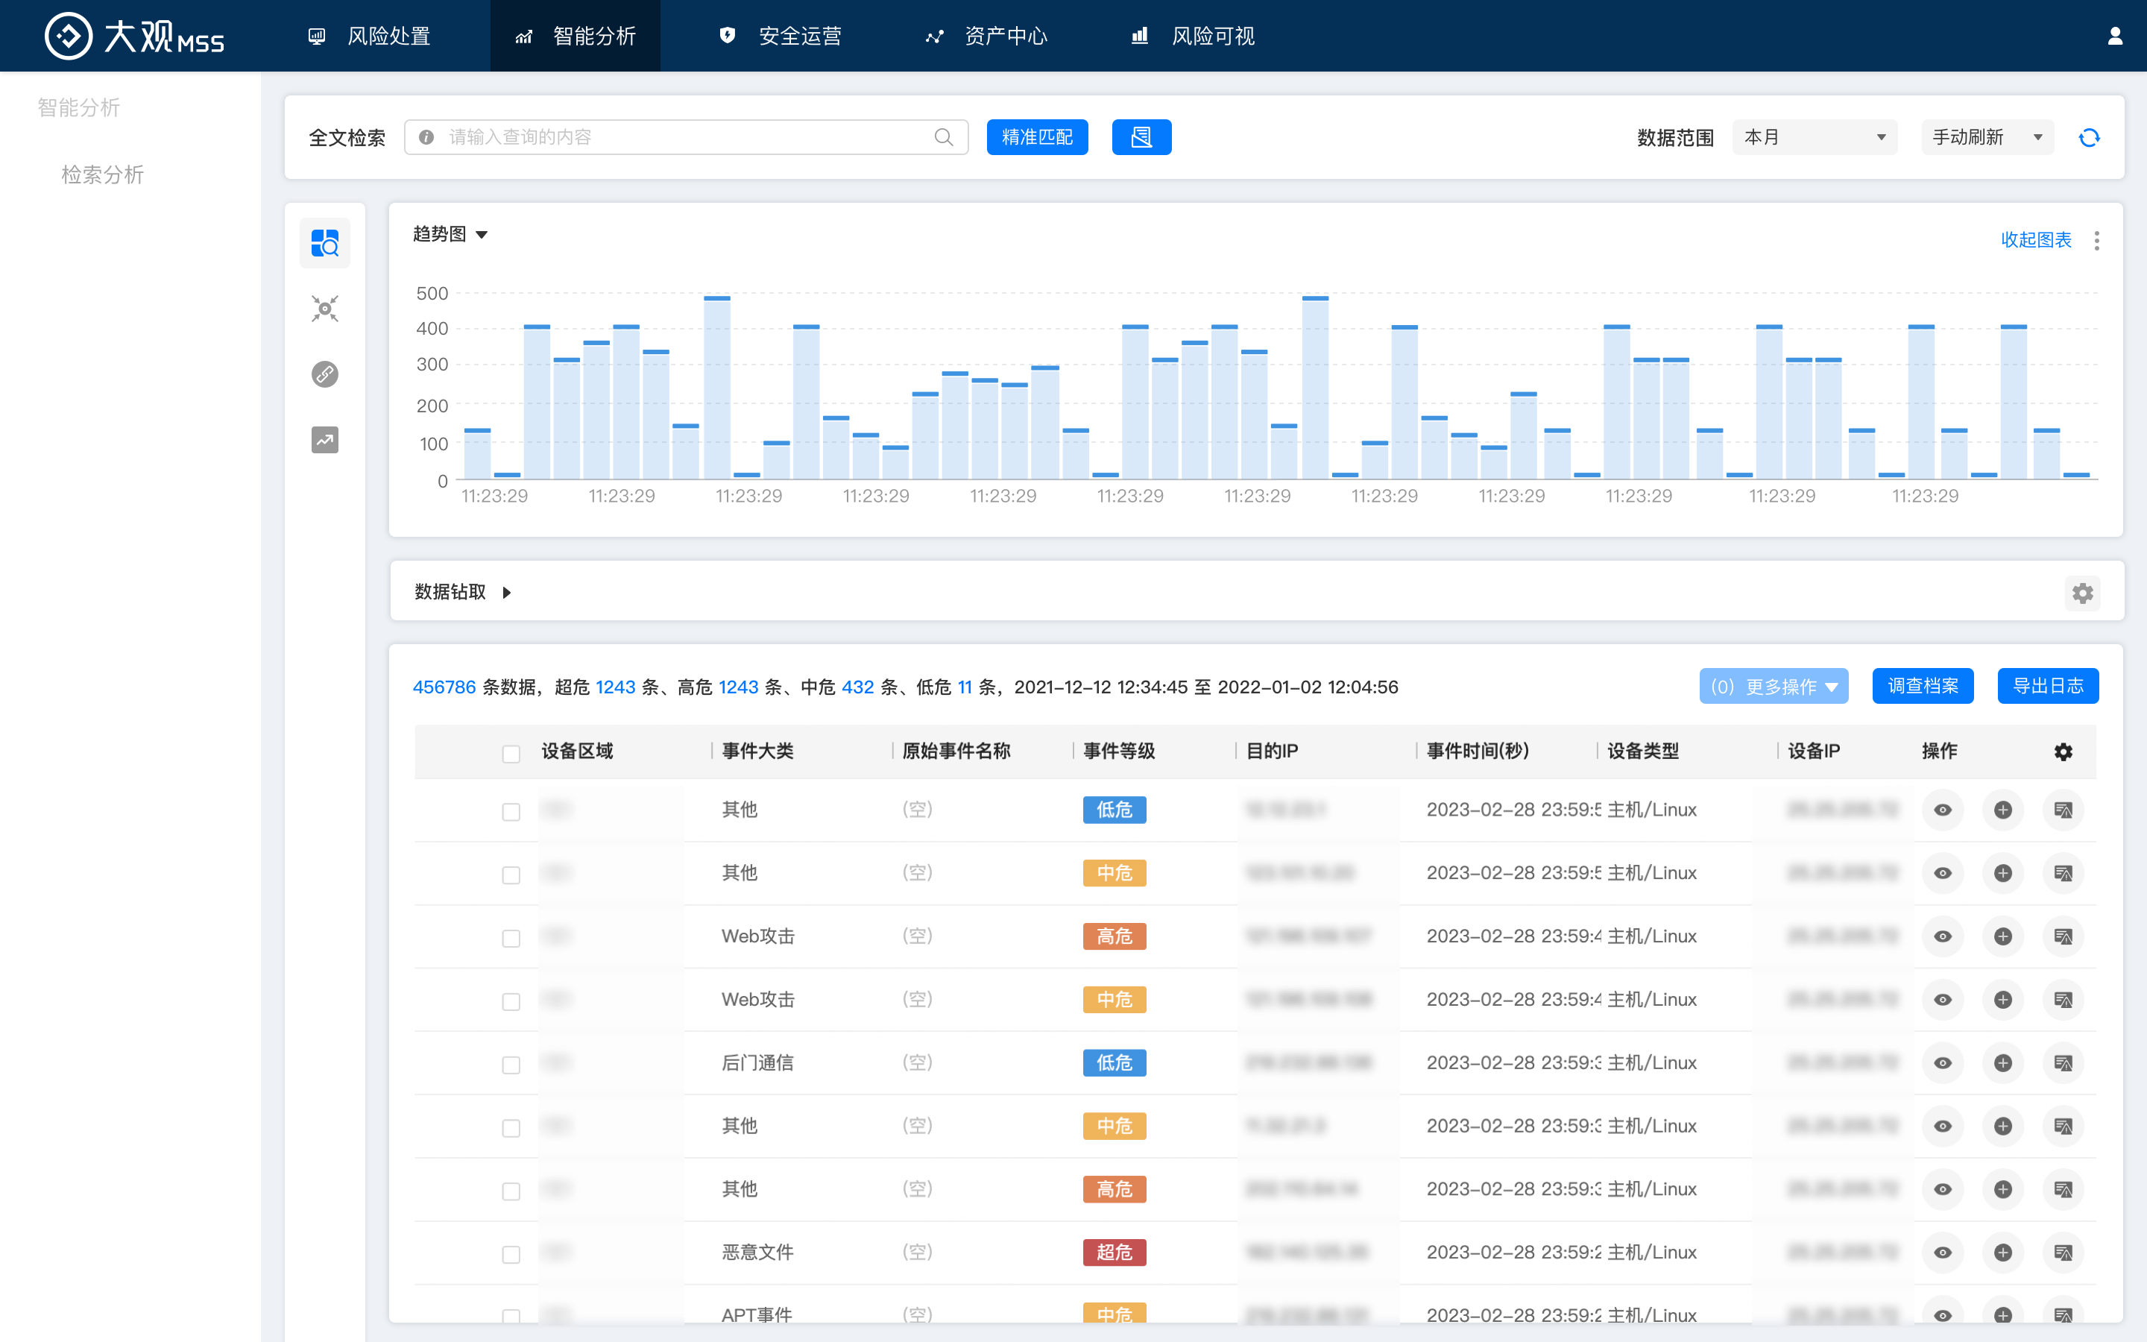Click plus icon in 中危 Web攻击 row
2147x1342 pixels.
tap(2003, 1001)
